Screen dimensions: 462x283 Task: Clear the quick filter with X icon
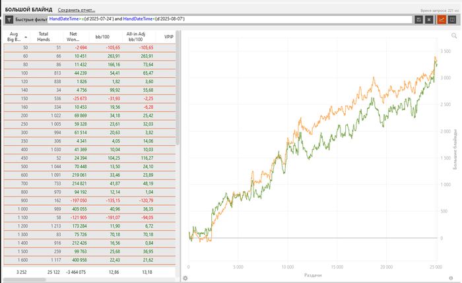click(429, 20)
